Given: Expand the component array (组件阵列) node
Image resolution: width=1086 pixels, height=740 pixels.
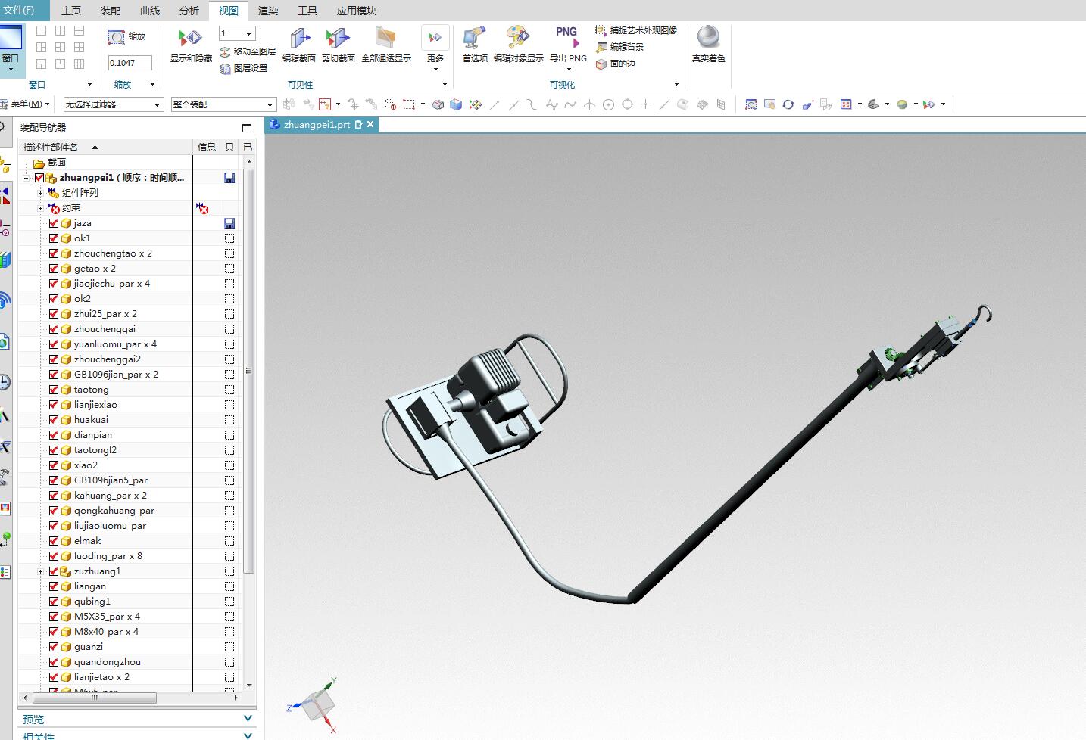Looking at the screenshot, I should (x=41, y=193).
